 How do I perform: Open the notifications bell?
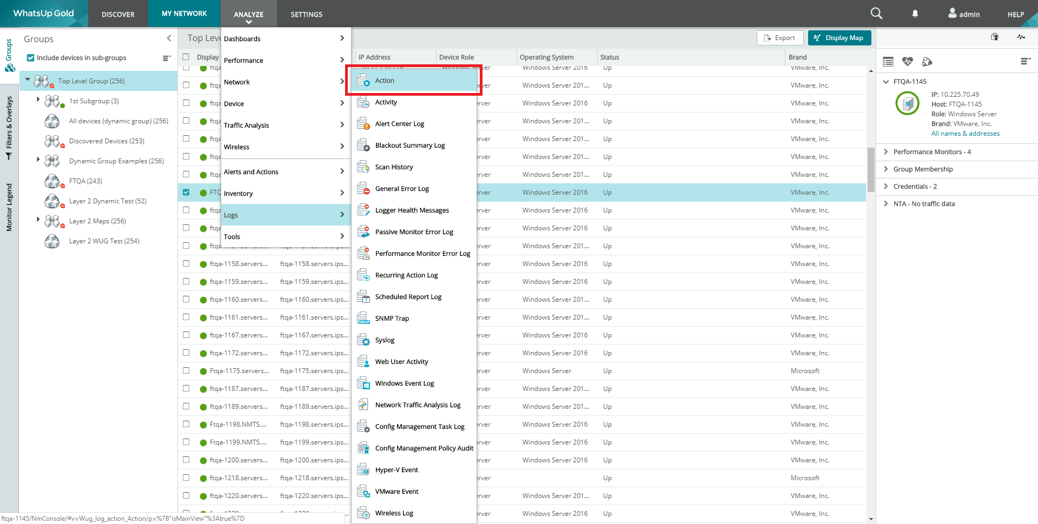click(x=915, y=14)
